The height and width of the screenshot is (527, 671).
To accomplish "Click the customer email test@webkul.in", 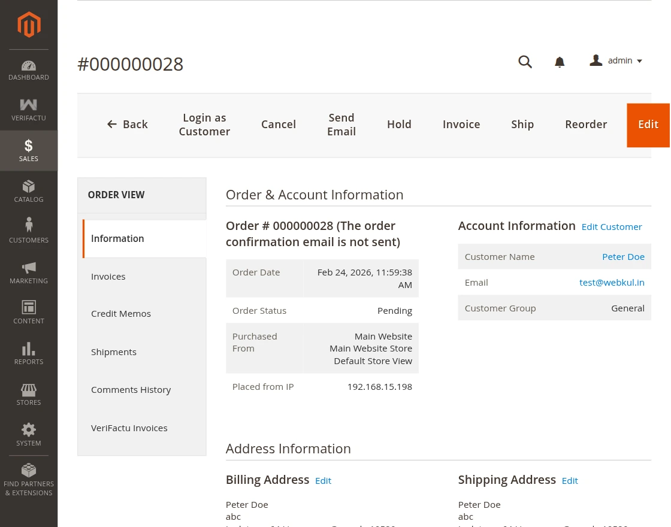I will pyautogui.click(x=612, y=282).
